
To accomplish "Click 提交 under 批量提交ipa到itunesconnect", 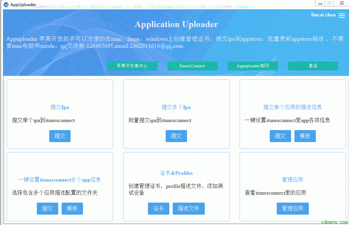I will [176, 136].
